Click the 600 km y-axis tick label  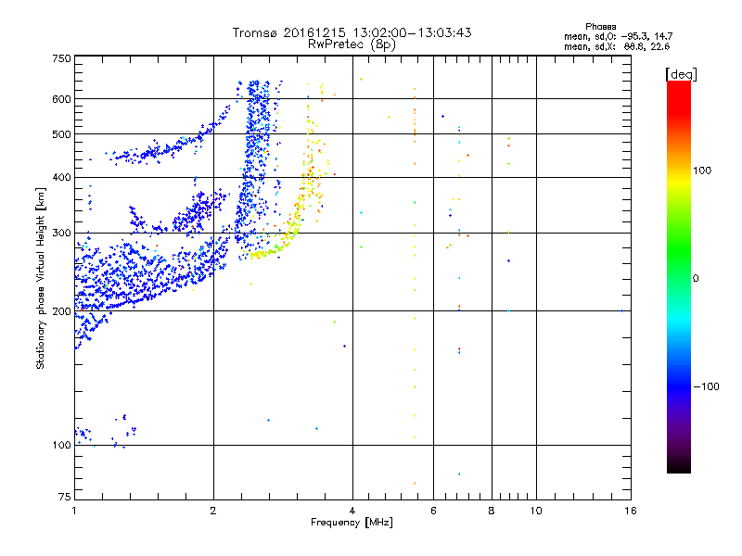click(x=61, y=99)
